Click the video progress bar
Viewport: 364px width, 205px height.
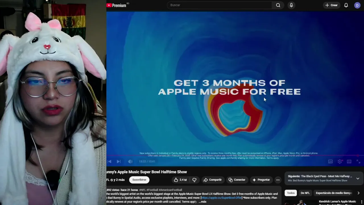[235, 156]
